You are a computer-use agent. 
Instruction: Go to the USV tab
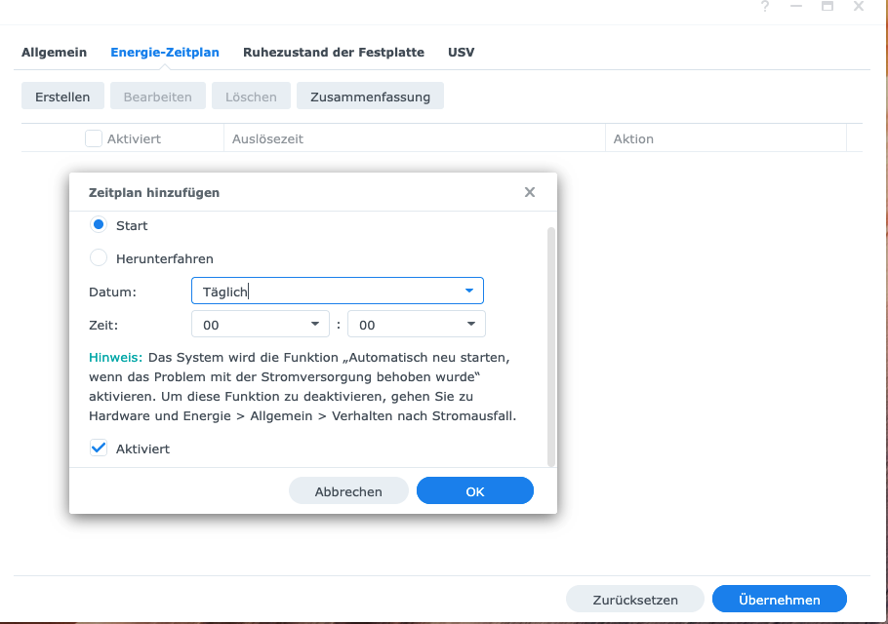tap(461, 52)
